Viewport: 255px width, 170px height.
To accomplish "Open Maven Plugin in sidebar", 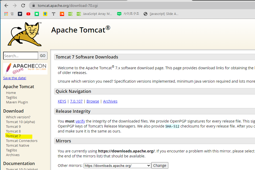I will (x=17, y=102).
